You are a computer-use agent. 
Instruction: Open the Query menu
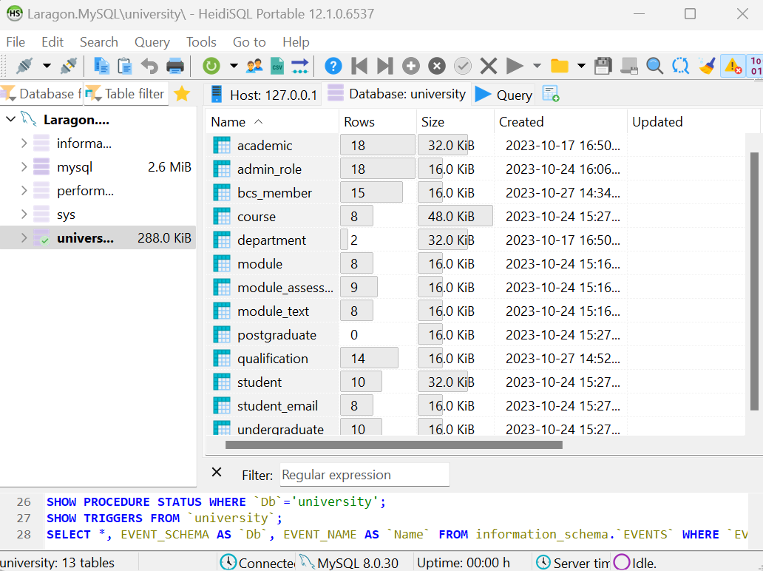coord(152,42)
